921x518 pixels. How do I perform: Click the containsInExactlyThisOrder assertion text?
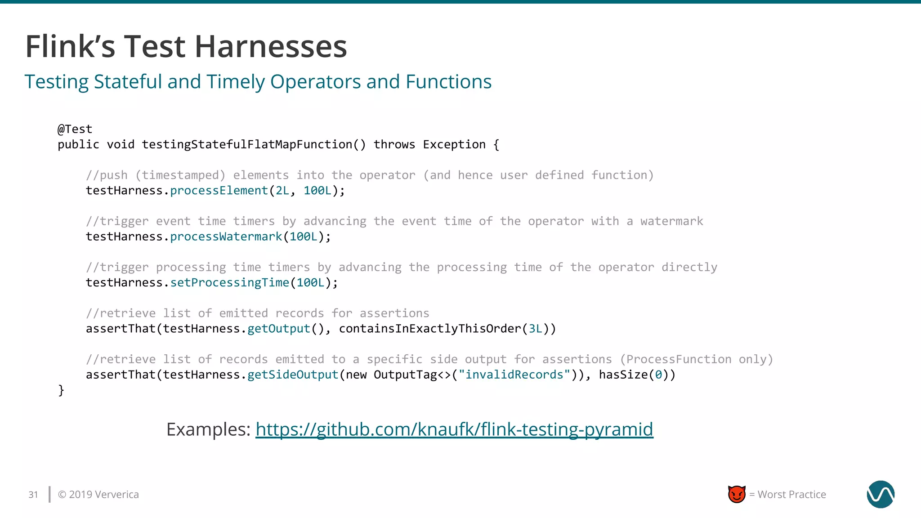coord(430,329)
